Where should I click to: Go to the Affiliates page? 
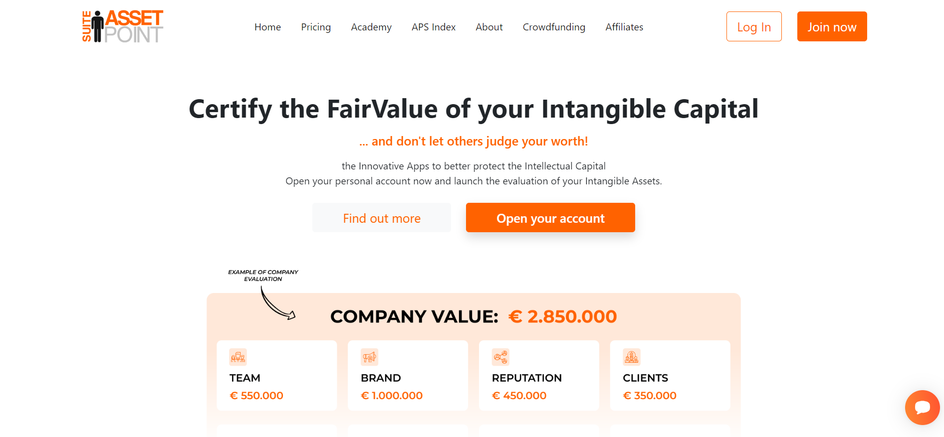pos(624,27)
